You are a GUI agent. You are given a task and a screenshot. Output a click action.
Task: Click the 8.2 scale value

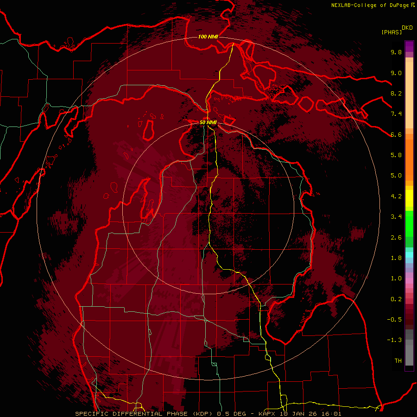(396, 93)
